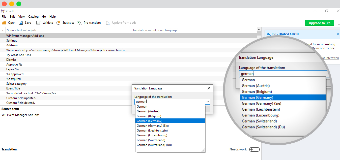340x160 pixels.
Task: Click Update from code in the toolbar
Action: pyautogui.click(x=121, y=23)
